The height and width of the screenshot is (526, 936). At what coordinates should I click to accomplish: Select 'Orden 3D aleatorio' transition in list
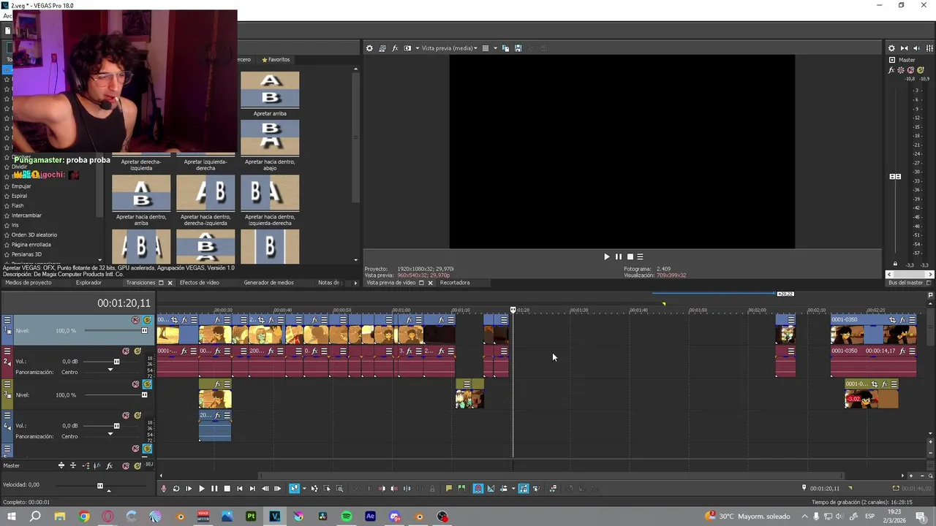34,235
